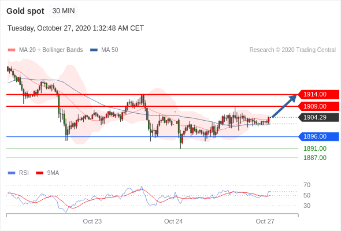Click the RSI 30 axis label
Viewport: 341px width, 231px height.
coord(307,206)
